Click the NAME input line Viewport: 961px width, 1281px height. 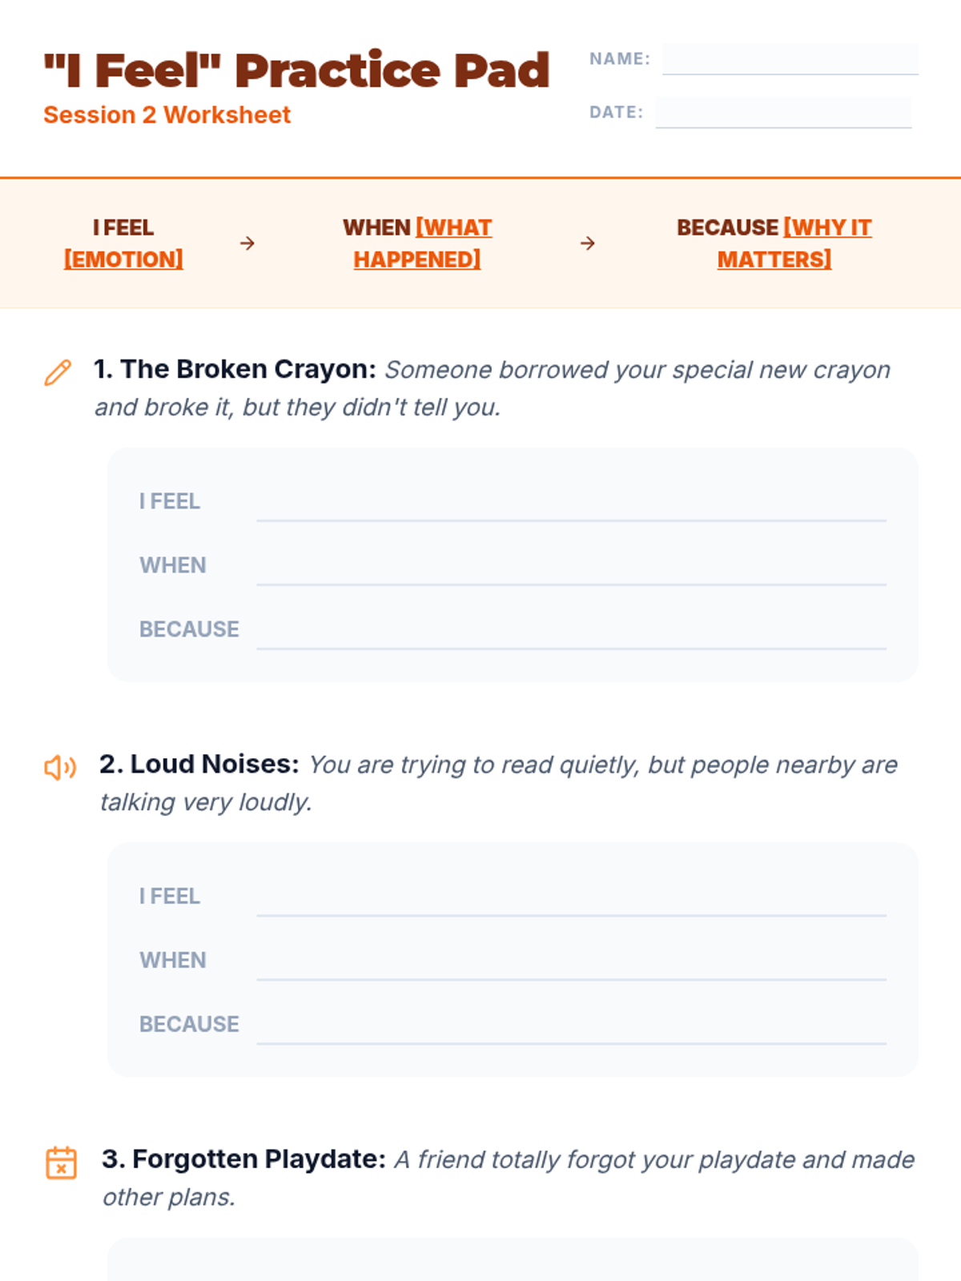click(790, 59)
